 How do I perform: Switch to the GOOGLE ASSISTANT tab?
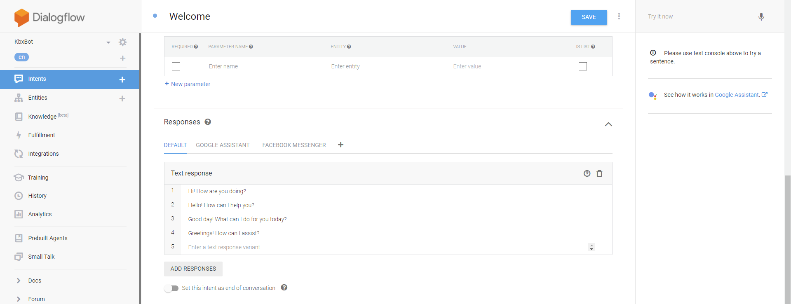(x=223, y=145)
